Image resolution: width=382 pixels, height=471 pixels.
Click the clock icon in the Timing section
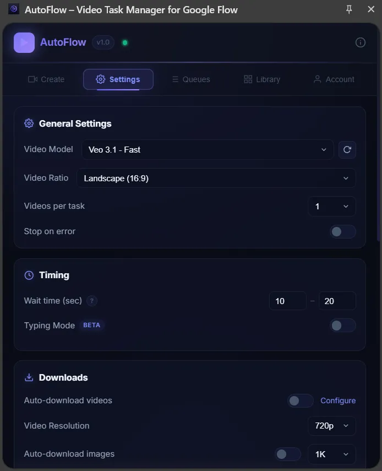point(29,275)
